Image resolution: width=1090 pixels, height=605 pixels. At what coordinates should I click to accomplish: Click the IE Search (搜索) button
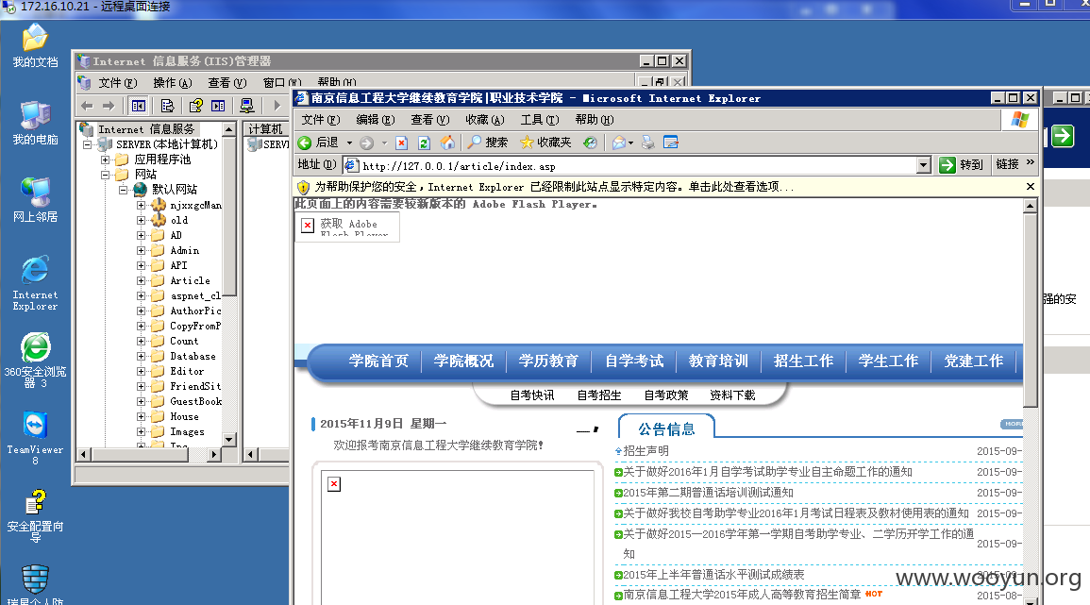tap(487, 143)
